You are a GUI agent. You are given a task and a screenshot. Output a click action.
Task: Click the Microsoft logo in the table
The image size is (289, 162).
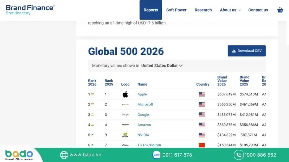[125, 104]
